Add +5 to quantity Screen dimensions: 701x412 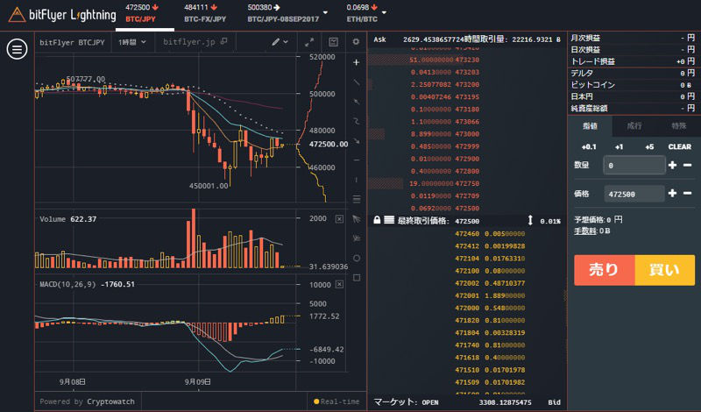click(649, 146)
